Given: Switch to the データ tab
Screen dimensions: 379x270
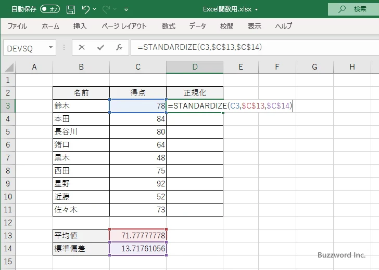Looking at the screenshot, I should (197, 26).
